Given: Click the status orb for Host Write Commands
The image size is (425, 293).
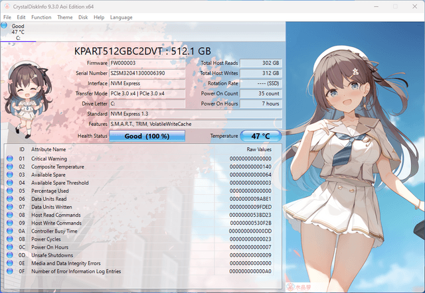Looking at the screenshot, I should (10, 223).
